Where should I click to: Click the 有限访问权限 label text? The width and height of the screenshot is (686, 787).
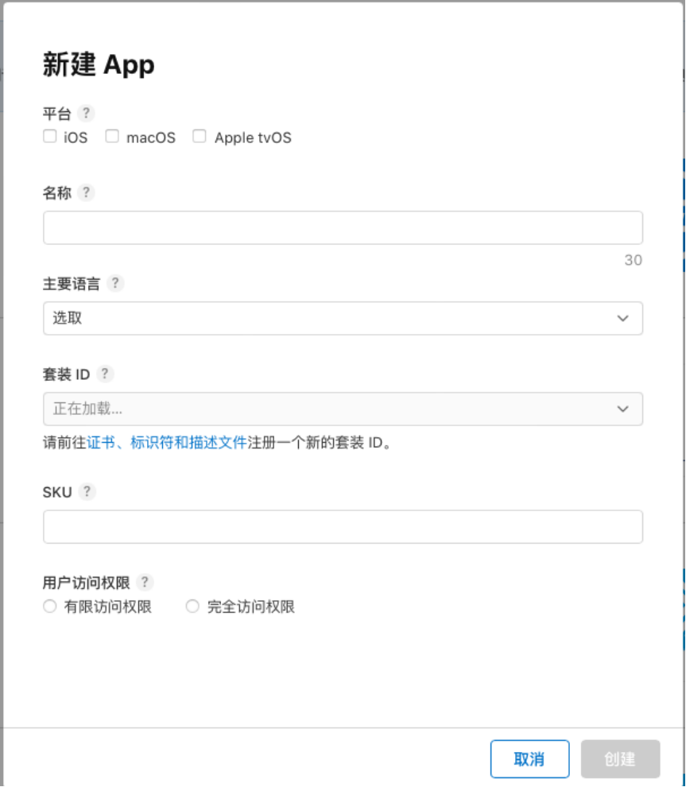click(108, 607)
